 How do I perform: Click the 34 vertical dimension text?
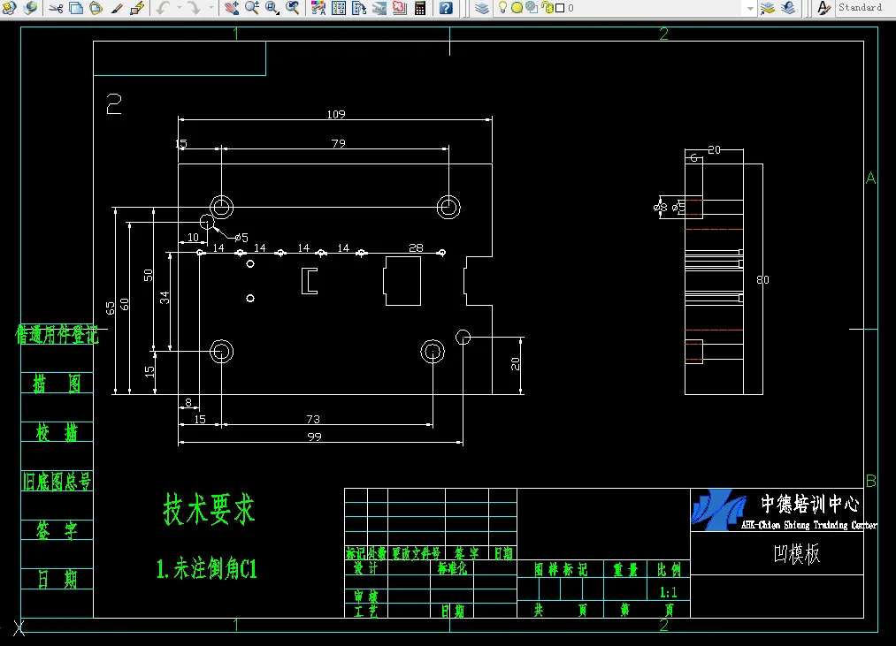(165, 298)
